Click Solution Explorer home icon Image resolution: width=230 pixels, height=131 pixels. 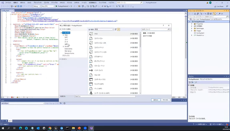tap(195, 14)
